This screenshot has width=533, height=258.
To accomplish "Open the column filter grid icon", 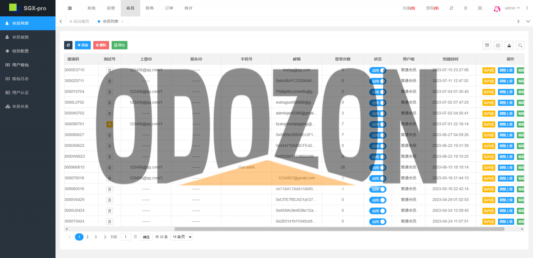I will [487, 45].
